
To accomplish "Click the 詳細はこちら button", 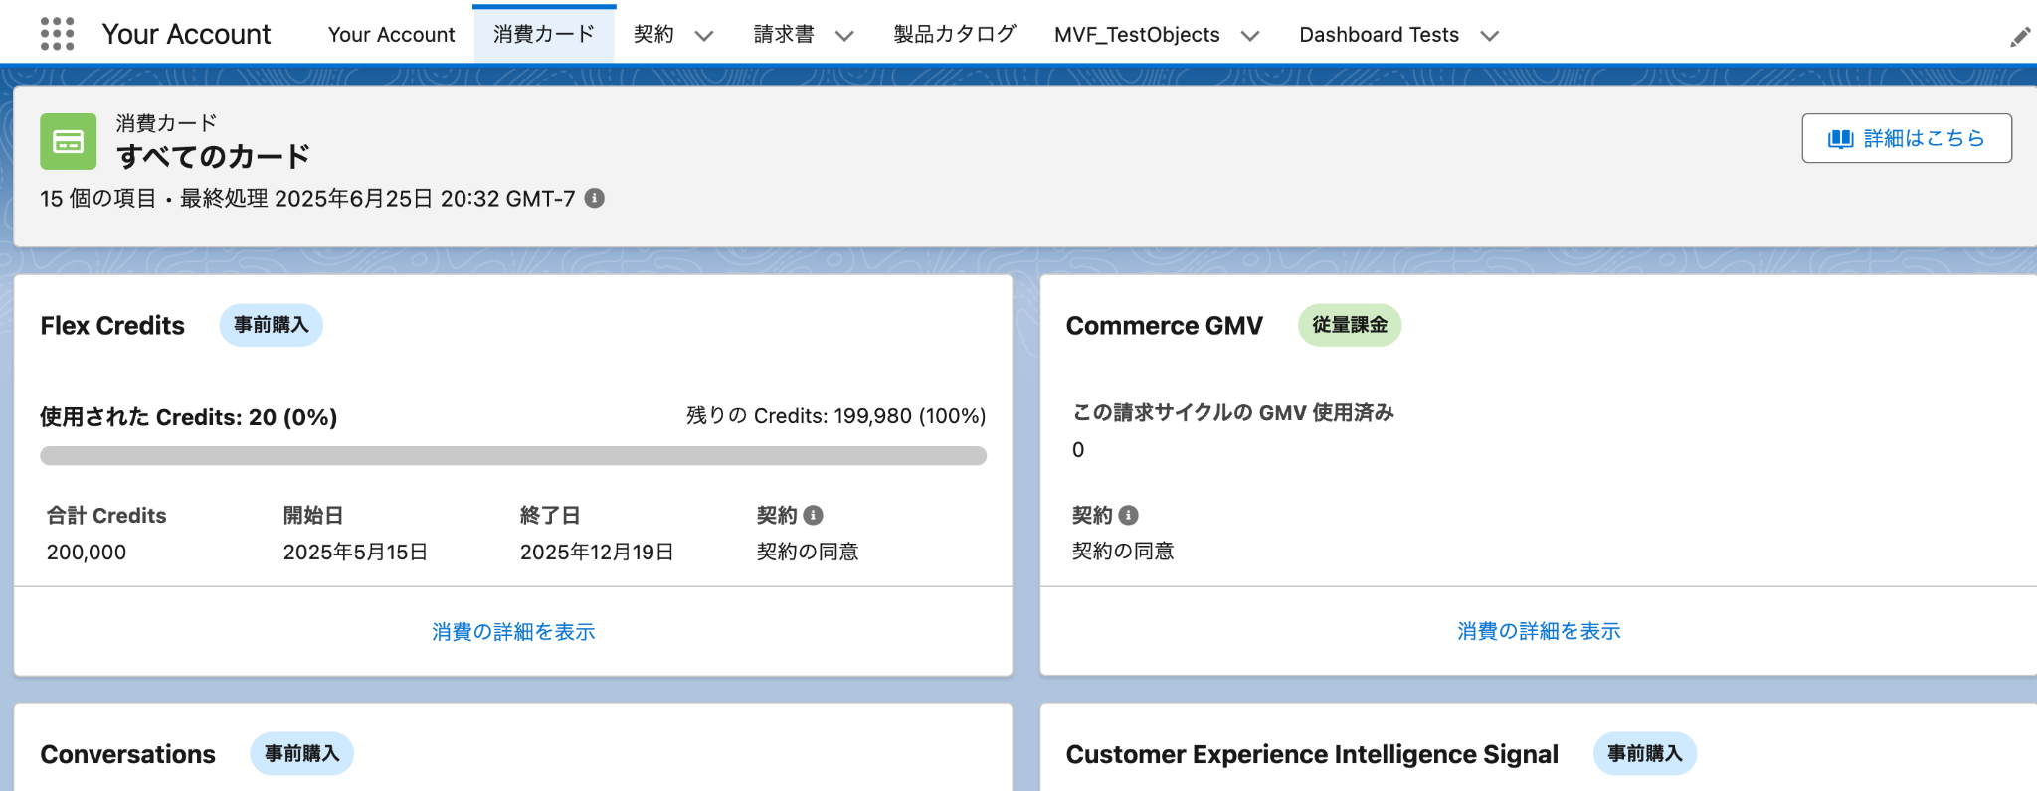I will (1906, 138).
